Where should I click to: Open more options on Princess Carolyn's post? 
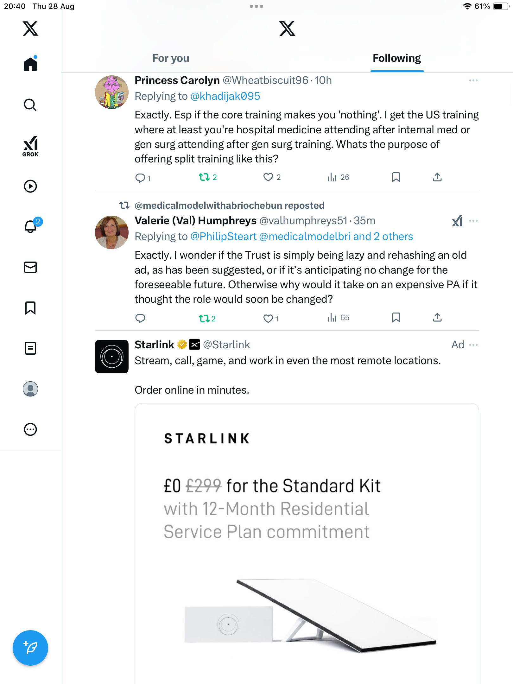[x=473, y=80]
